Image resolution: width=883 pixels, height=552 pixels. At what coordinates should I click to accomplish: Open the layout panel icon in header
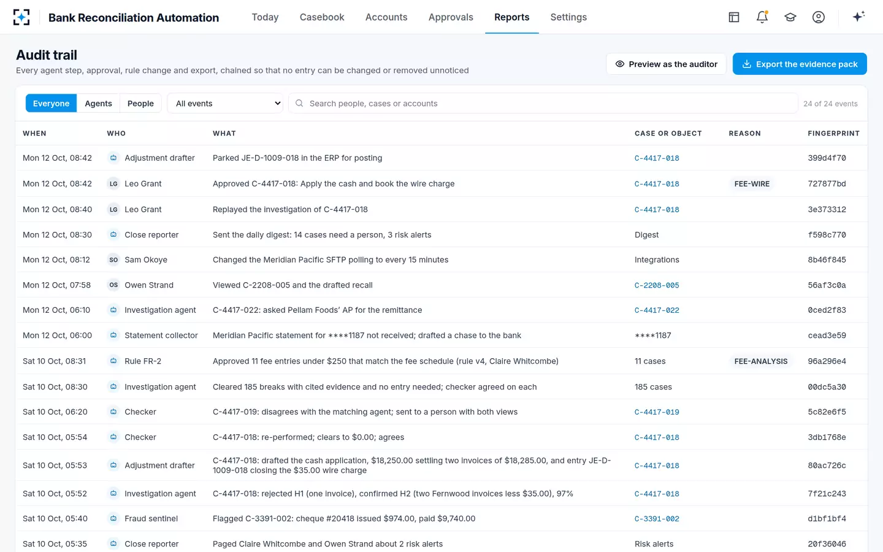click(x=734, y=17)
